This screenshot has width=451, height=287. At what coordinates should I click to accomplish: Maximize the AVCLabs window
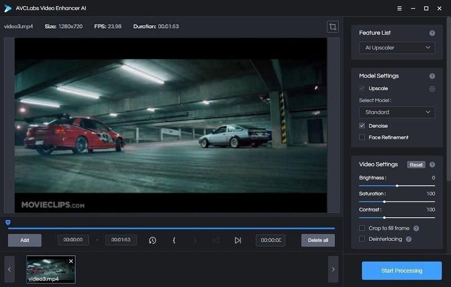[426, 8]
